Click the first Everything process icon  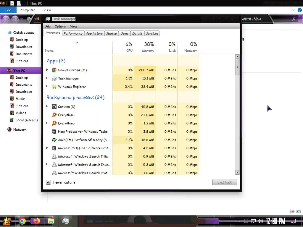(54, 115)
